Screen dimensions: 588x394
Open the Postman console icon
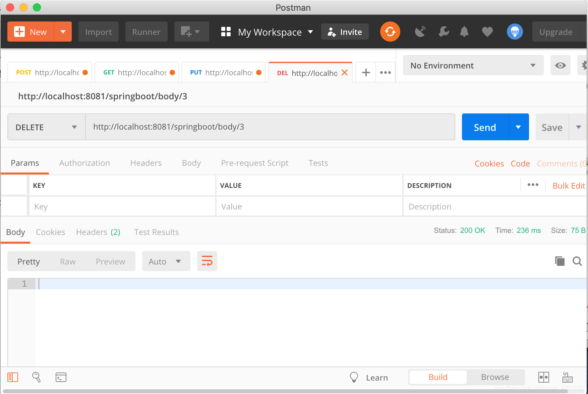coord(61,377)
